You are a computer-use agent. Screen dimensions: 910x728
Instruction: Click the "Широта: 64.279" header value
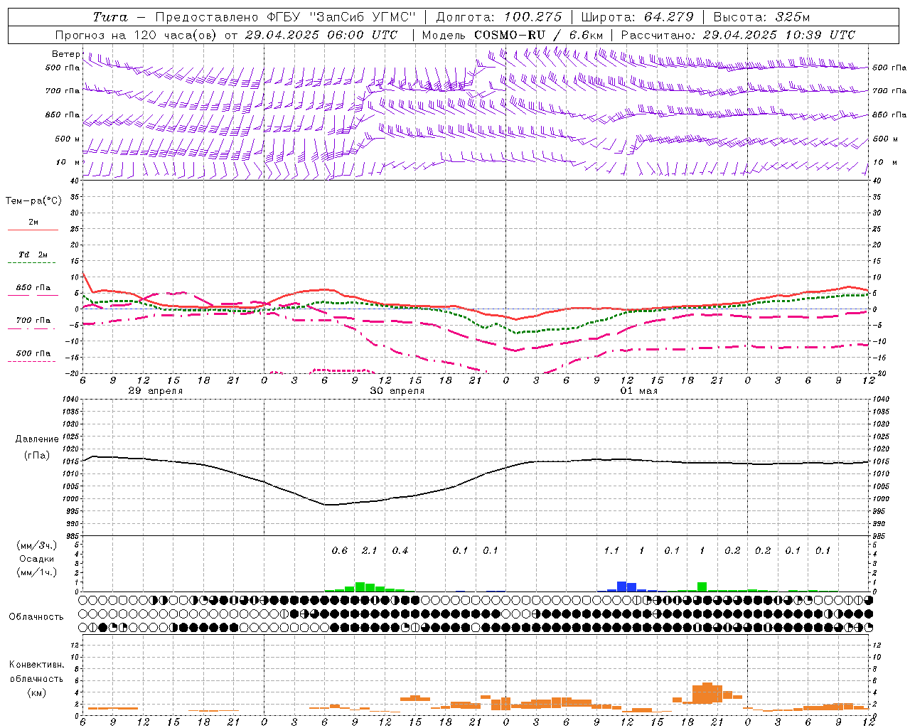click(637, 17)
